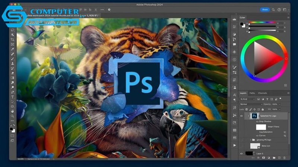Select the Object Selection tool
The width and height of the screenshot is (298, 167).
pyautogui.click(x=13, y=35)
